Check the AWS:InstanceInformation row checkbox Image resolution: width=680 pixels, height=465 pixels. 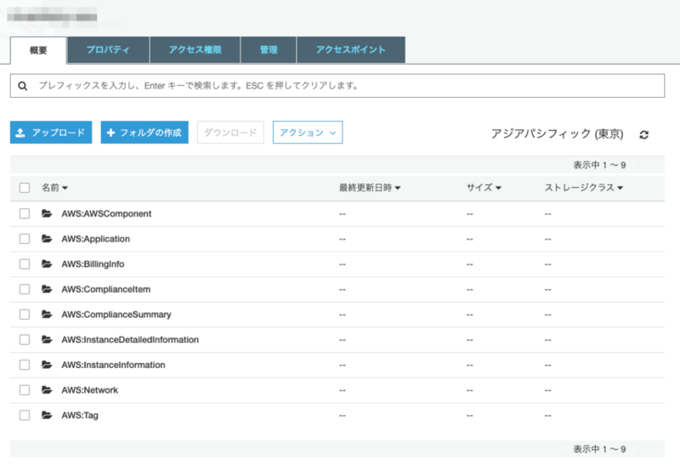pyautogui.click(x=25, y=365)
